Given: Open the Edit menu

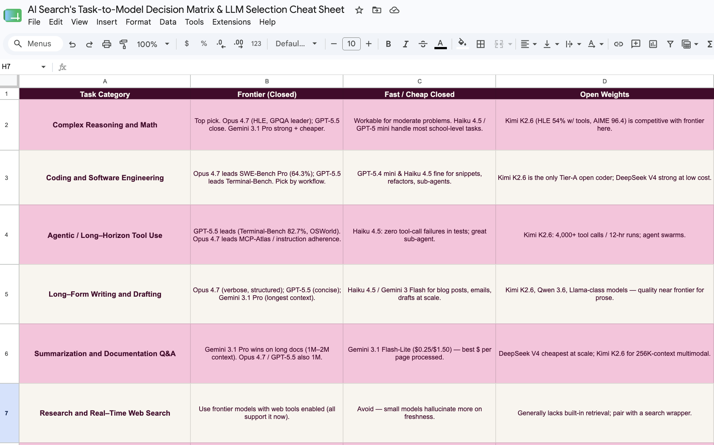Looking at the screenshot, I should [x=56, y=22].
